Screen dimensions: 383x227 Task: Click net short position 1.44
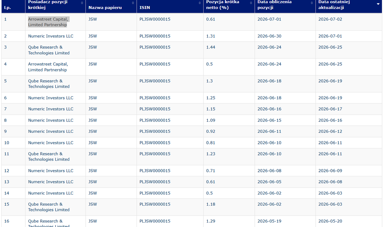coord(211,47)
